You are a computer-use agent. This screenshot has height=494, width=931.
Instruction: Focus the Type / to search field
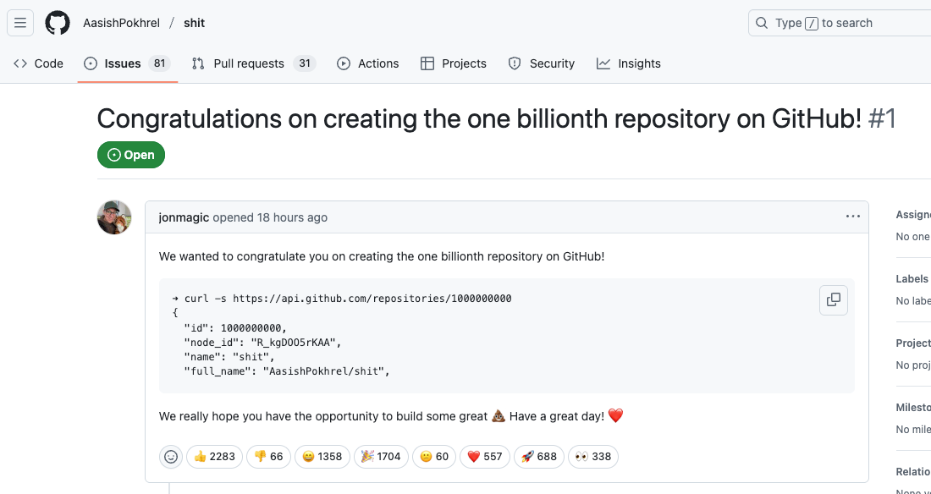pyautogui.click(x=840, y=23)
